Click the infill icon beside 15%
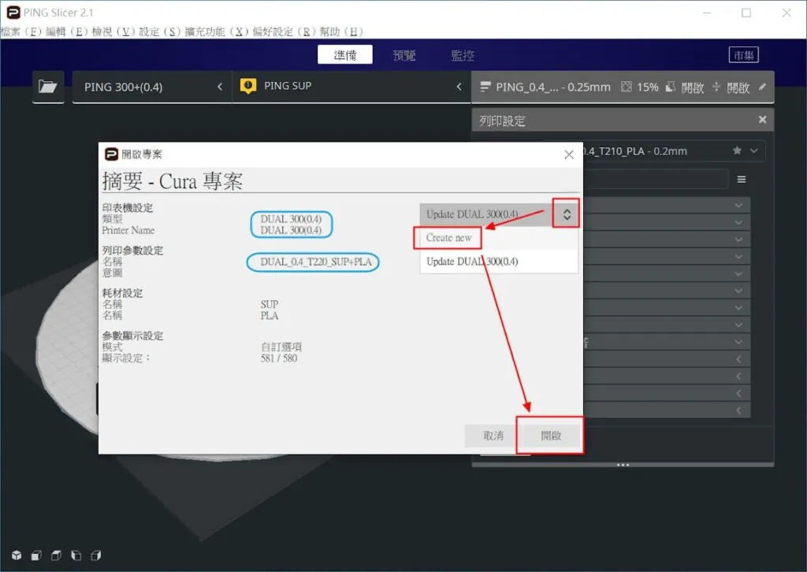 click(626, 87)
